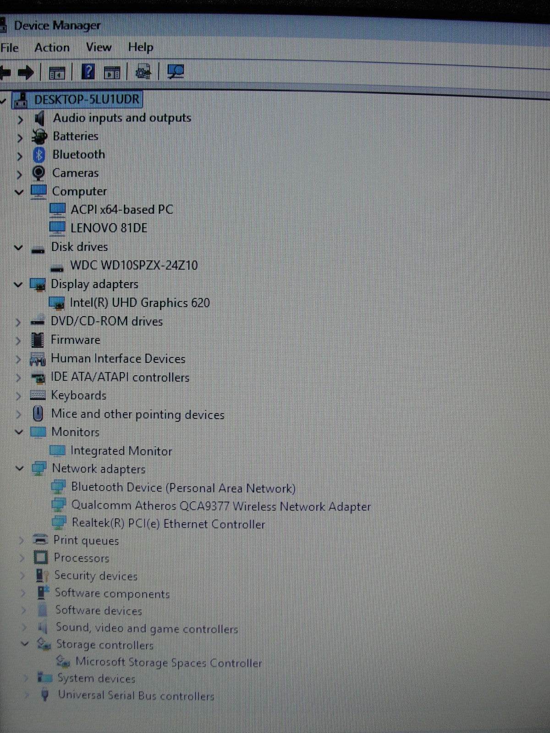The width and height of the screenshot is (550, 733).
Task: Expand the Audio inputs and outputs node
Action: pos(20,119)
